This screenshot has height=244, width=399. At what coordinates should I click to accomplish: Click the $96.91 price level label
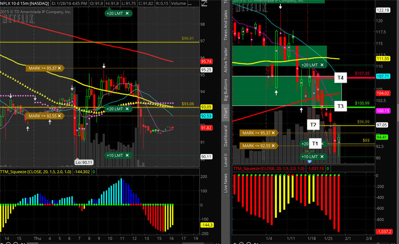187,39
